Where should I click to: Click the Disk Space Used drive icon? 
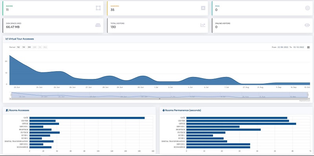point(98,25)
